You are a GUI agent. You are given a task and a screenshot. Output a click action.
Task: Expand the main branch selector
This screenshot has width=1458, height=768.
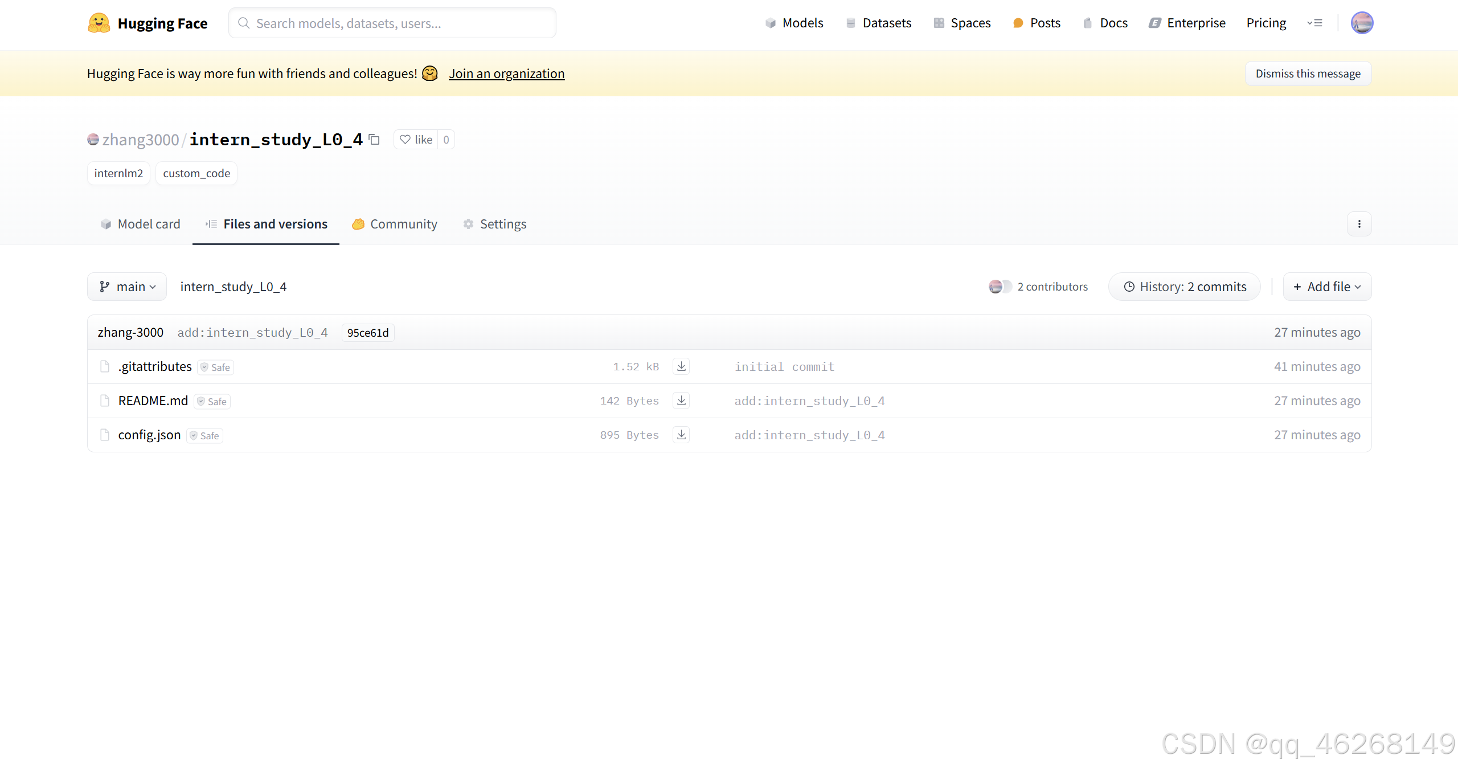point(127,287)
